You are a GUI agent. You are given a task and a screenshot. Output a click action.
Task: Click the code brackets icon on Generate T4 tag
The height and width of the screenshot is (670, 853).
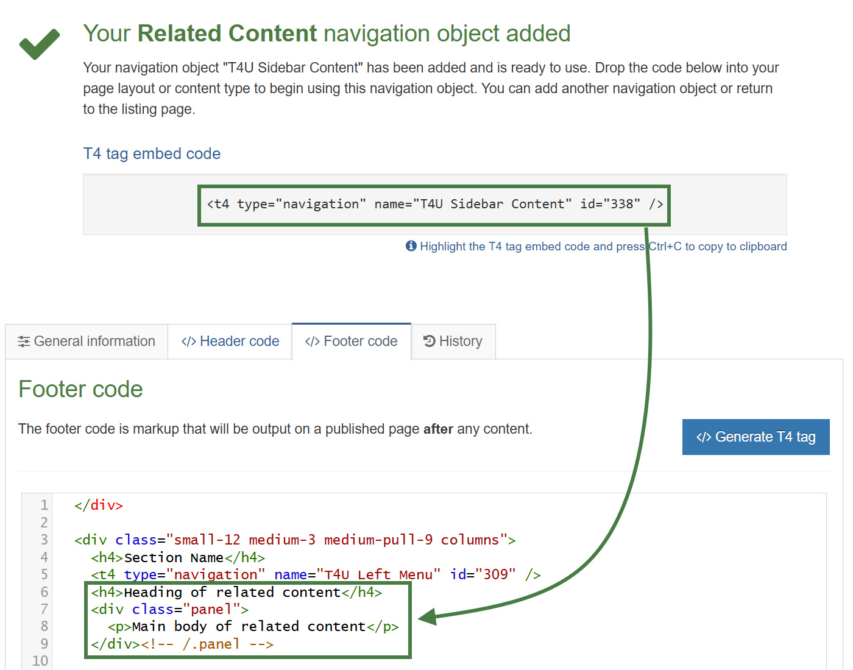click(x=704, y=437)
